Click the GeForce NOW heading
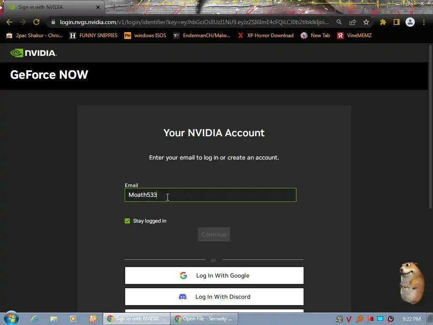 coord(49,74)
